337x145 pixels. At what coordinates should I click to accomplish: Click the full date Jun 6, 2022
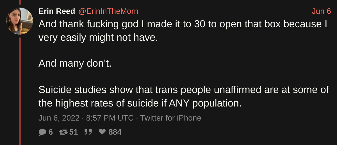(59, 118)
